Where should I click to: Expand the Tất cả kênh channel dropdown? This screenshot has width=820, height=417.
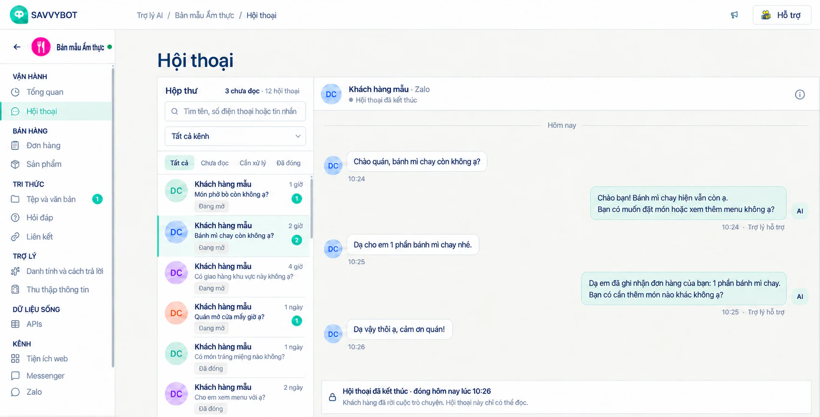(x=235, y=136)
